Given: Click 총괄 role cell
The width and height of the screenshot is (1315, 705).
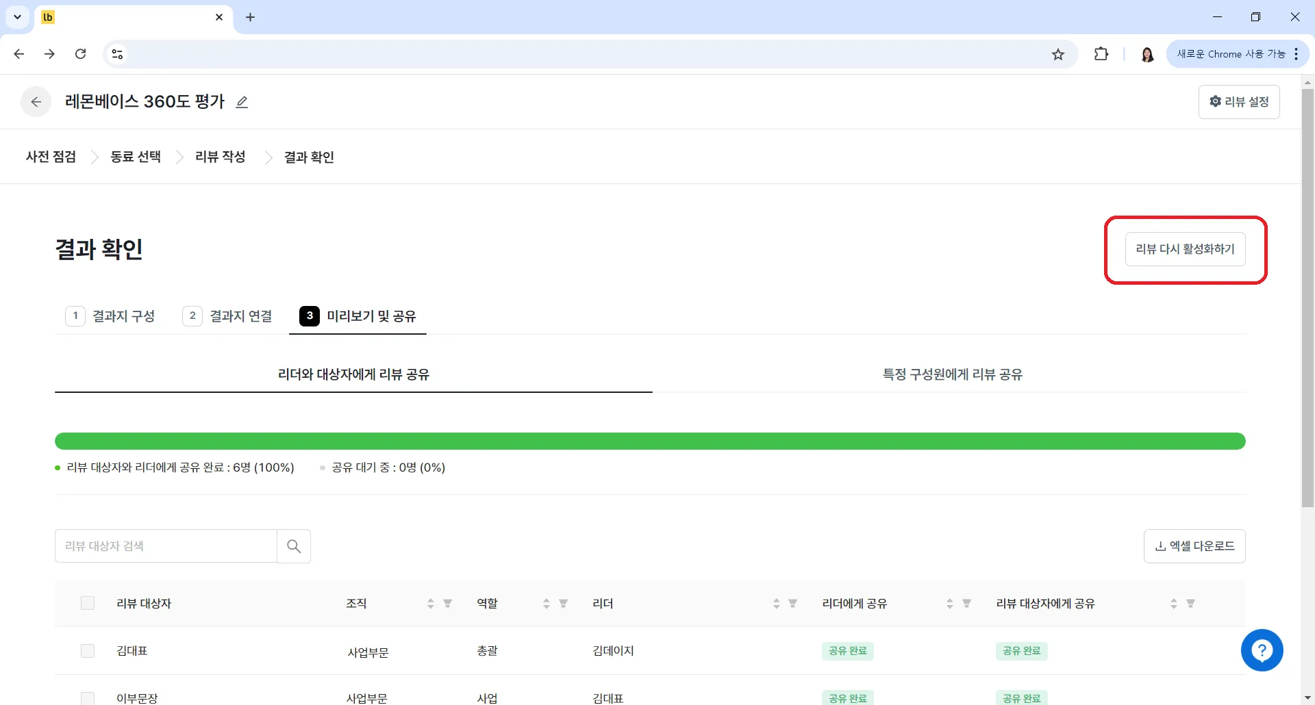Looking at the screenshot, I should pyautogui.click(x=487, y=651).
